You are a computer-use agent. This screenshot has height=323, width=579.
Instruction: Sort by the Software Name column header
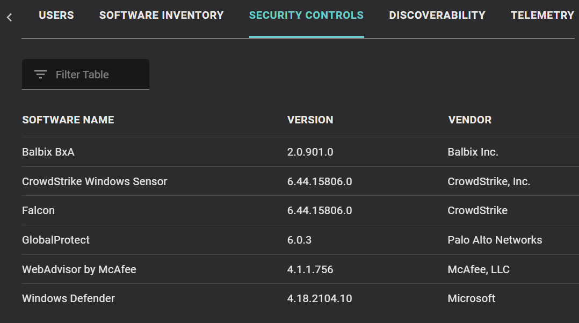coord(68,120)
